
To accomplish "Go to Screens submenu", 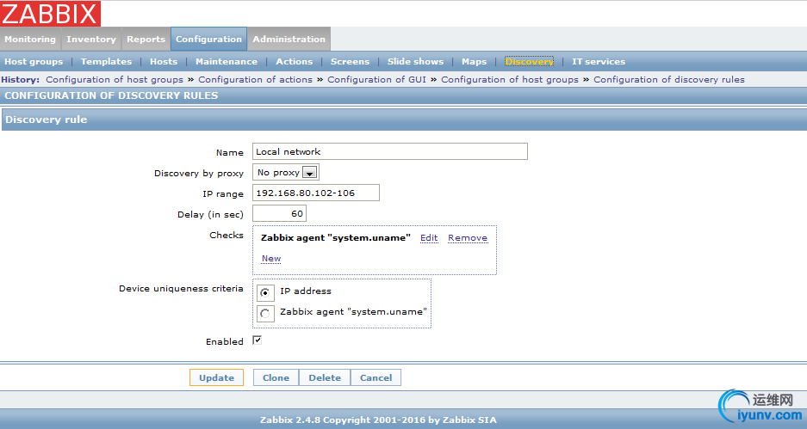I will click(x=350, y=62).
